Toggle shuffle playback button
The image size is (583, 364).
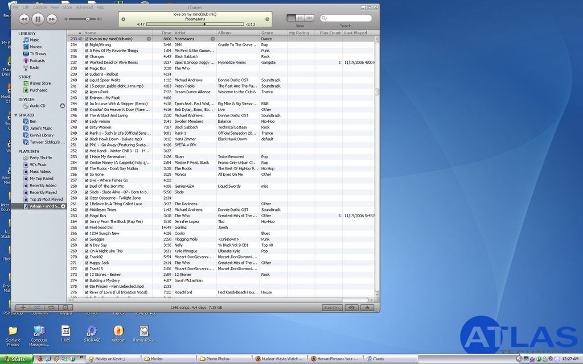pos(37,308)
